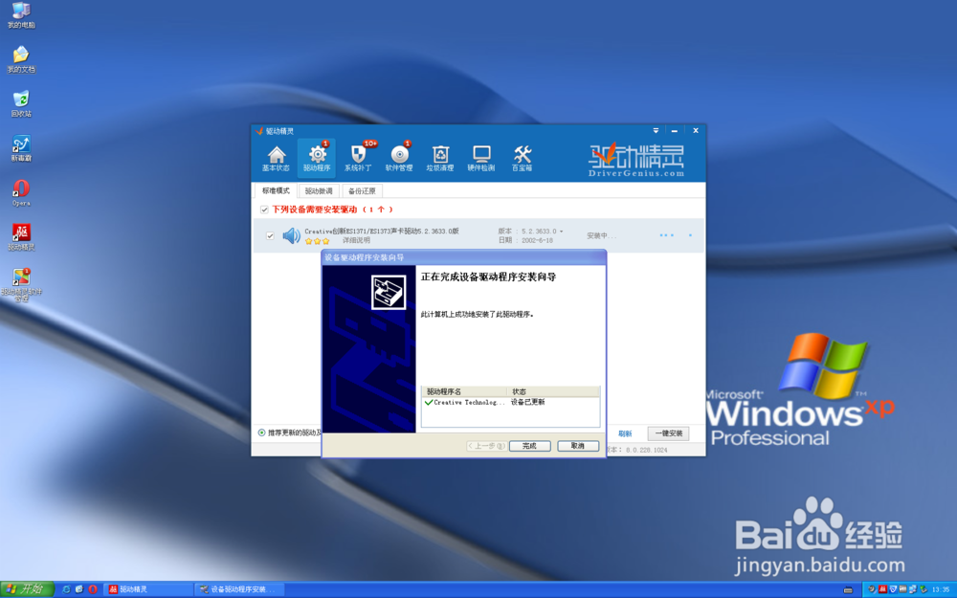This screenshot has width=957, height=598.
Task: Select Creative Technolog... row in wizard list
Action: [510, 402]
